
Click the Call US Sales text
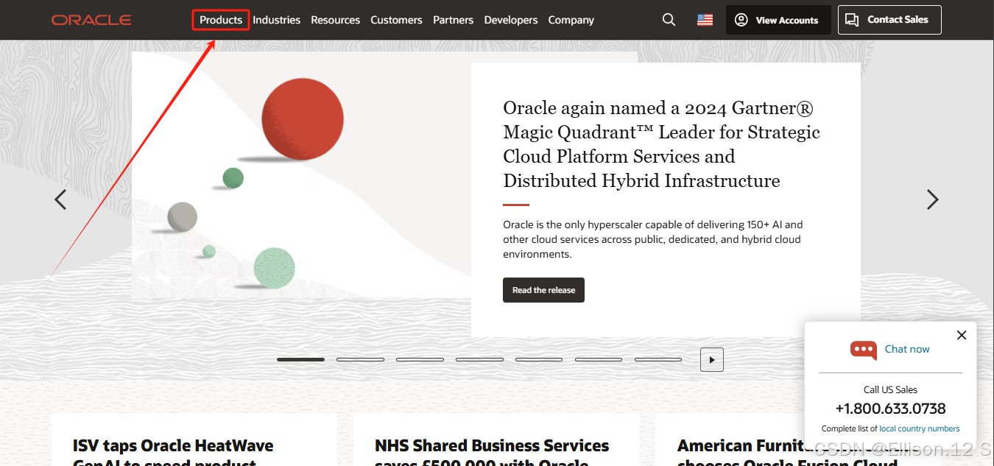click(x=890, y=389)
